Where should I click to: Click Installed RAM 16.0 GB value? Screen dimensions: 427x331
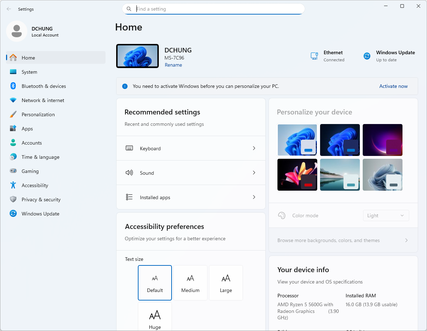click(x=371, y=304)
